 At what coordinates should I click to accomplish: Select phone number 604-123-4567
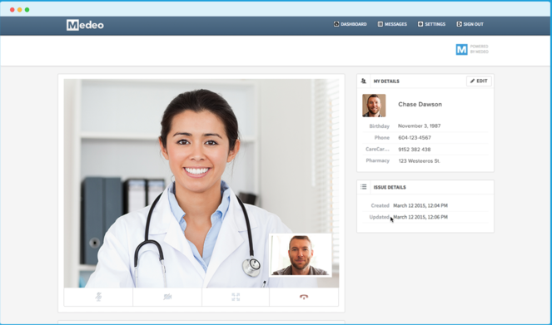click(x=415, y=138)
